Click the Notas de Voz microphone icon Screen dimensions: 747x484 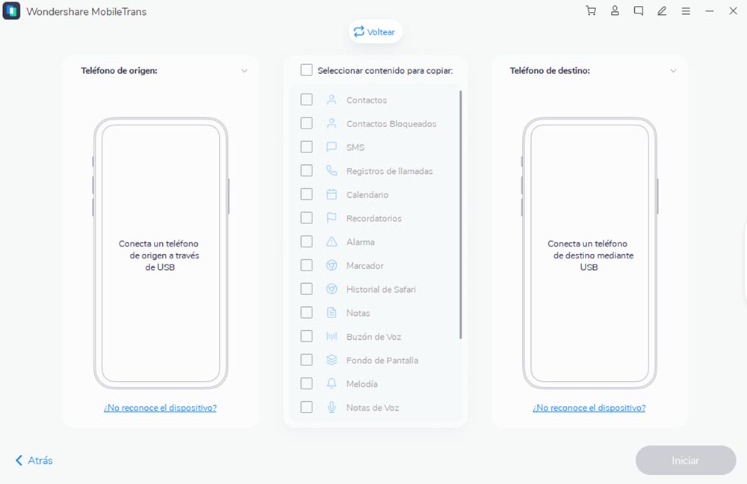tap(332, 407)
